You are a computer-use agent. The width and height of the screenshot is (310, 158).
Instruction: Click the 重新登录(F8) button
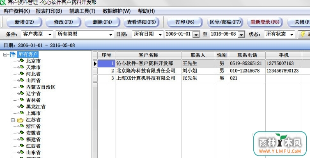265,22
